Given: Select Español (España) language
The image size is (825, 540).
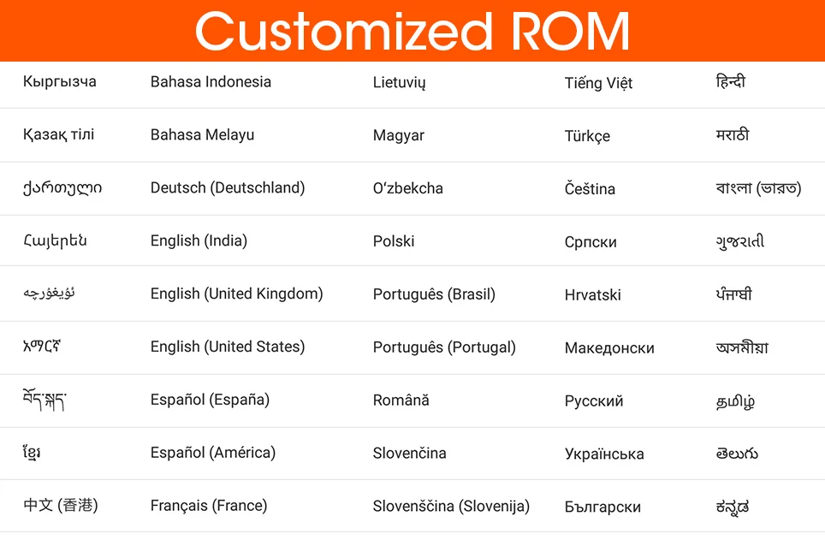Looking at the screenshot, I should tap(210, 400).
